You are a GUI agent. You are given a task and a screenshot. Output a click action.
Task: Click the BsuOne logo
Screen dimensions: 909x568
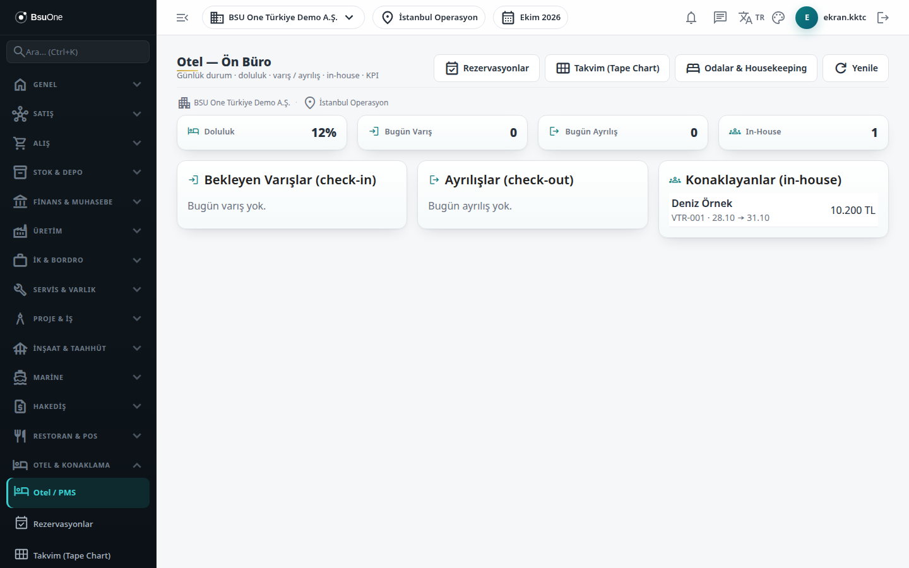click(x=39, y=17)
